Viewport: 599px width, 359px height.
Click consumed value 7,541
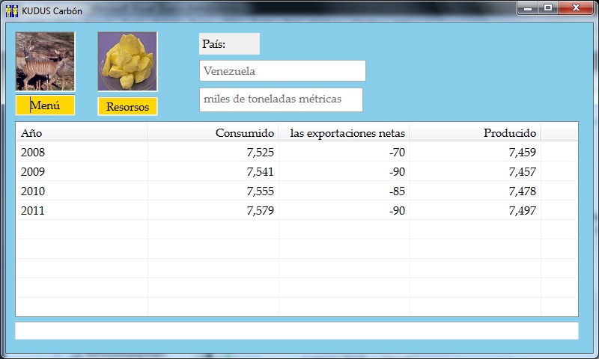(260, 172)
